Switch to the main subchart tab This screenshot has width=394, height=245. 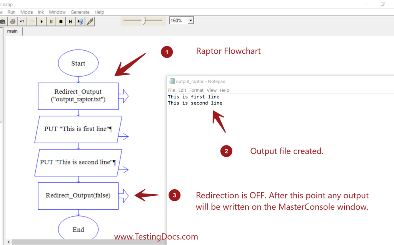point(12,31)
